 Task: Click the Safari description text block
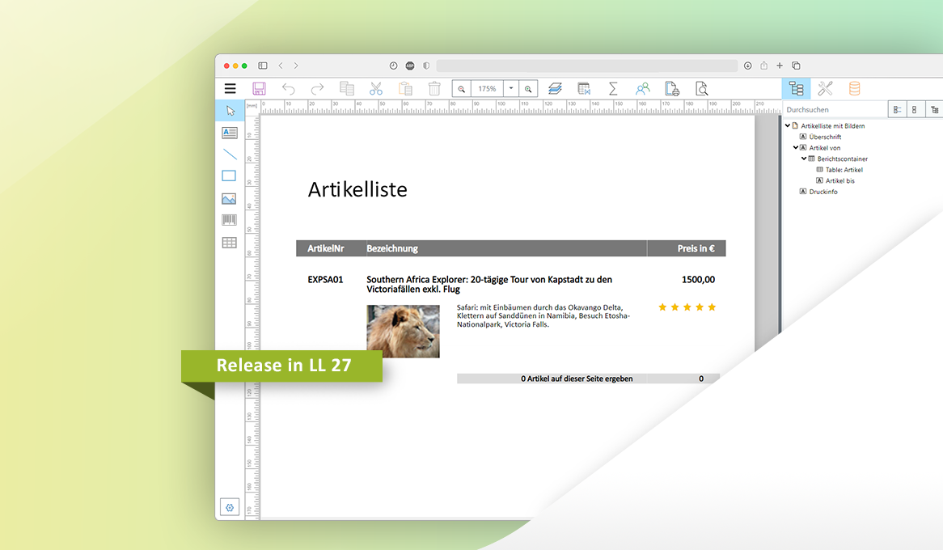(543, 316)
